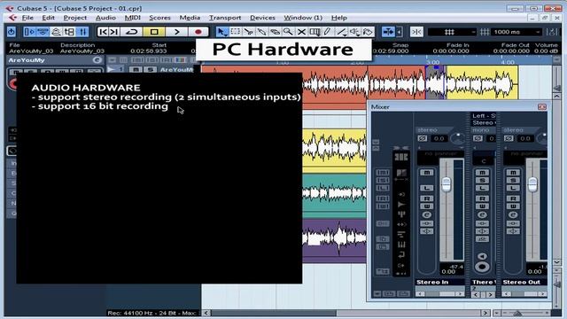Enable Write automation on Stereo In channel
567x319 pixels.
427,206
